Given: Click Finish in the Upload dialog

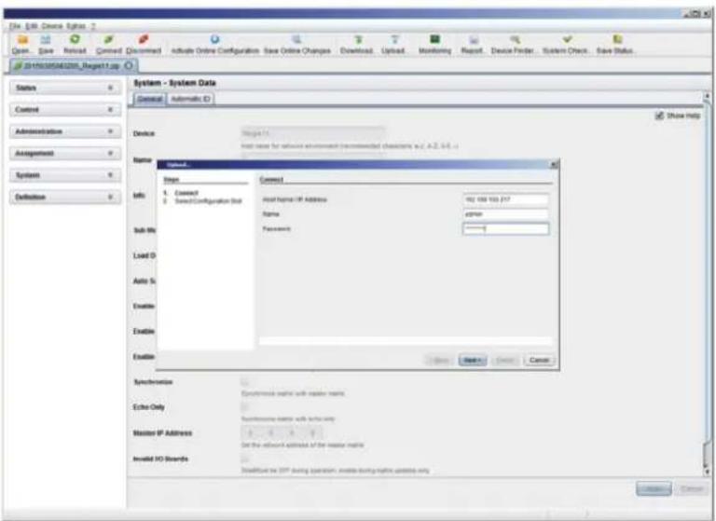Looking at the screenshot, I should point(505,361).
